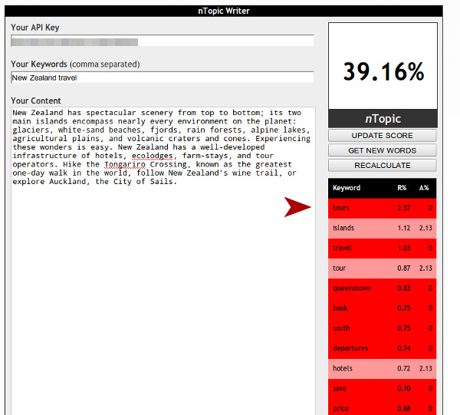This screenshot has height=415, width=460.
Task: Click the UPDATE SCORE button
Action: click(x=383, y=136)
